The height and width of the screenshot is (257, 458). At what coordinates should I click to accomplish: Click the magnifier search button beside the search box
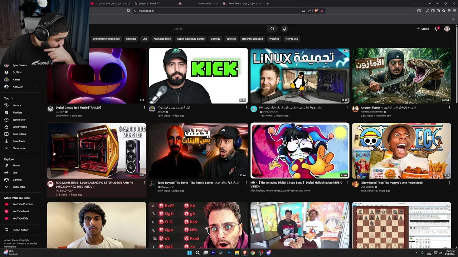272,29
